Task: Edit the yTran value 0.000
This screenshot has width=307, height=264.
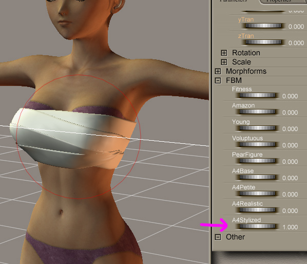Action: [296, 27]
